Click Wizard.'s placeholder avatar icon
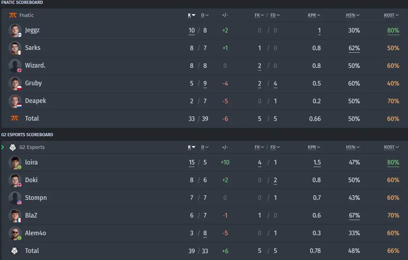The height and width of the screenshot is (260, 408). 15,66
